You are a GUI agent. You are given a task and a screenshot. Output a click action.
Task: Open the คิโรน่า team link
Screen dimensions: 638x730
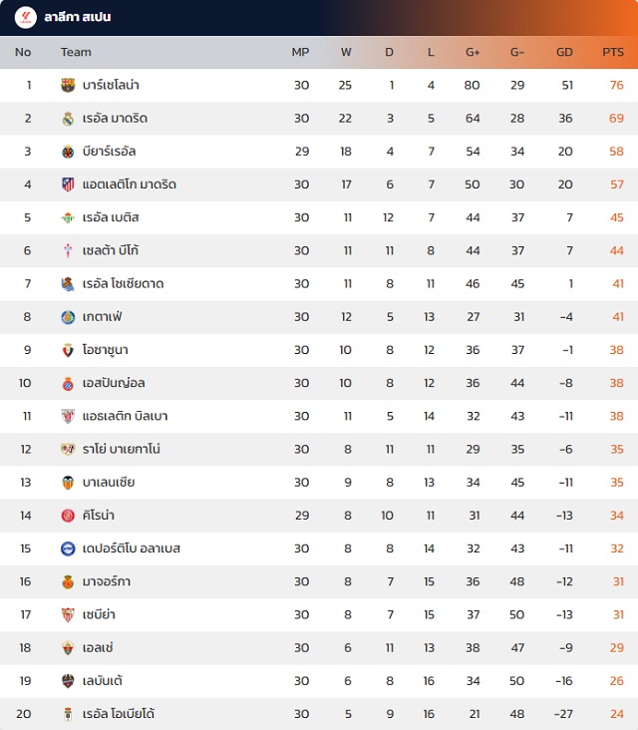click(x=102, y=516)
